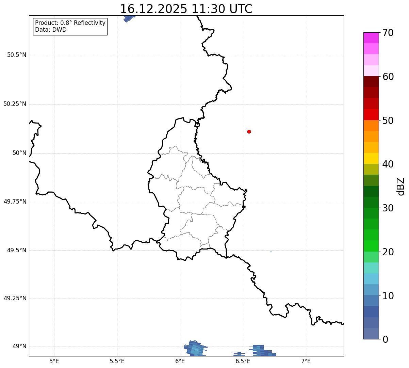Click the 49°N latitude label

[19, 347]
